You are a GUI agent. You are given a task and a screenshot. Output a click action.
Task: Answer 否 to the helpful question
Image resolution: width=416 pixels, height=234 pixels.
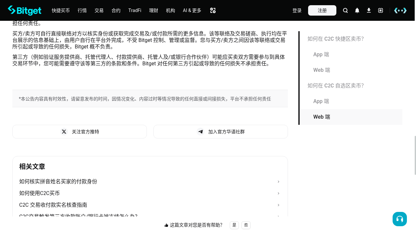point(246,225)
